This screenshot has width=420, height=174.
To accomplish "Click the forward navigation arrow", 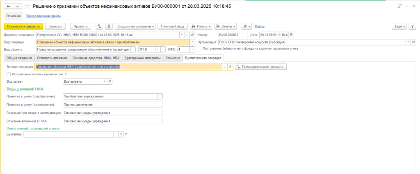I will [x=18, y=6].
